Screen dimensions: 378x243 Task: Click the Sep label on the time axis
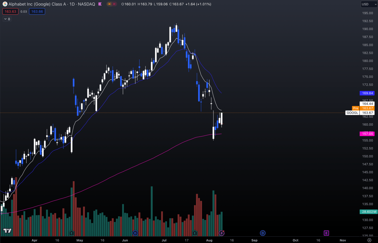(254, 240)
